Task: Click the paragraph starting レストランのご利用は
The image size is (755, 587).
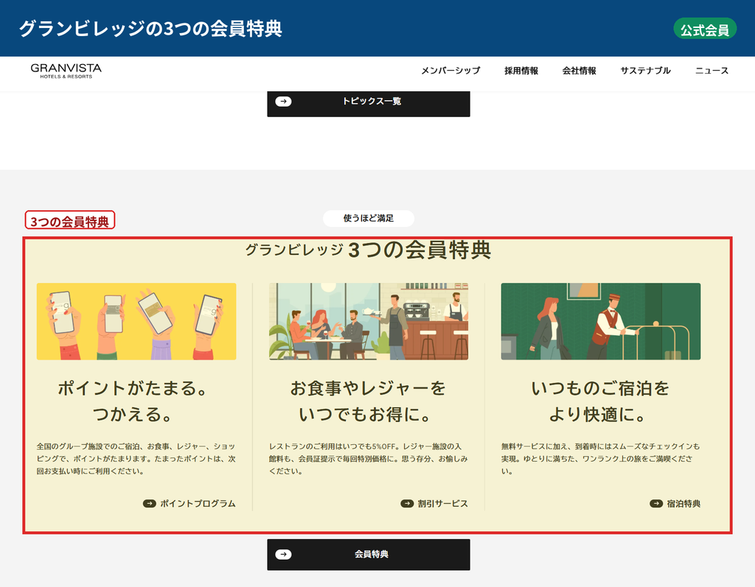Action: [369, 459]
